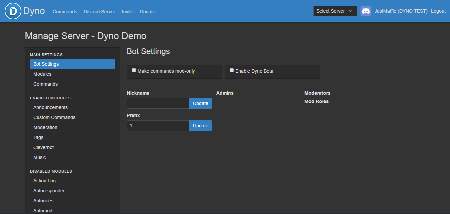Viewport: 450px width, 214px height.
Task: Open the Invite navigation link
Action: point(128,12)
